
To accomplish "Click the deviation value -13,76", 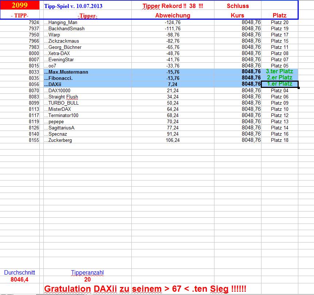I will [172, 78].
